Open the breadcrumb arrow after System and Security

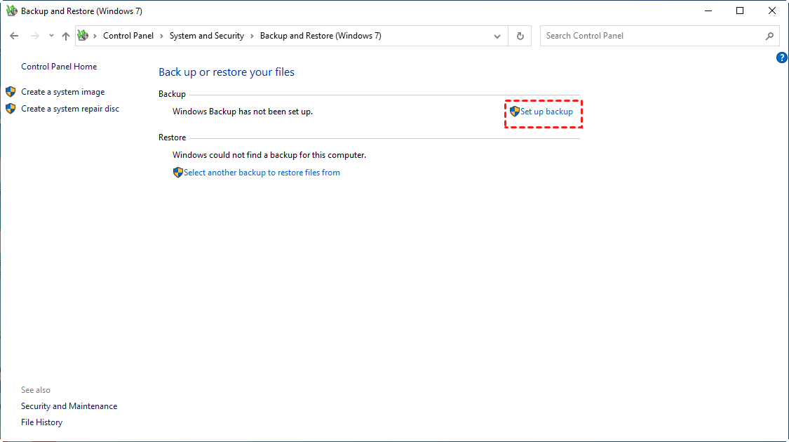pyautogui.click(x=252, y=35)
